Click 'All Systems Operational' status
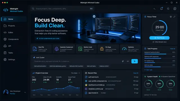 coord(167,77)
